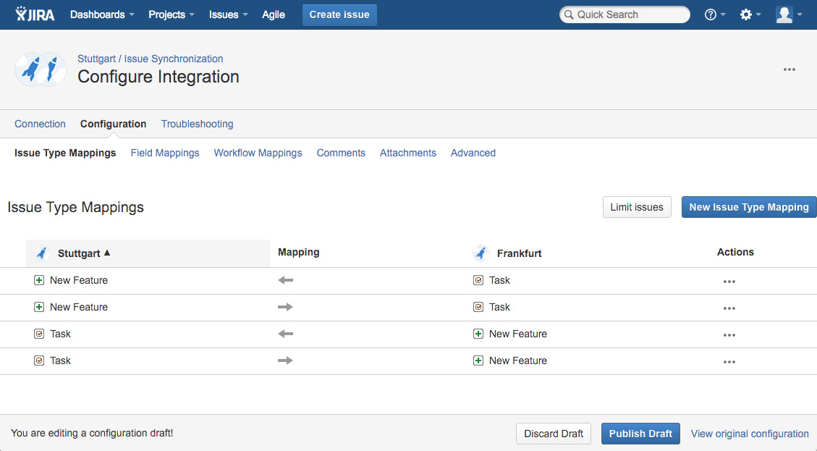Screen dimensions: 817x451
Task: Open the Agile menu
Action: coord(273,14)
